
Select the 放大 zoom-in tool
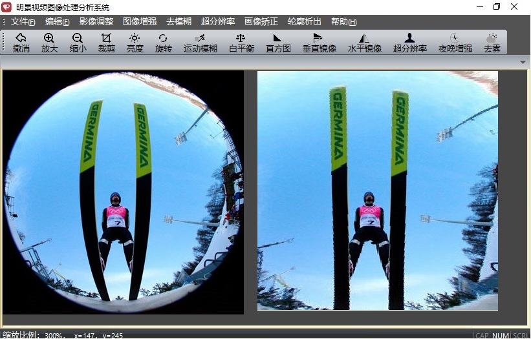[x=49, y=43]
